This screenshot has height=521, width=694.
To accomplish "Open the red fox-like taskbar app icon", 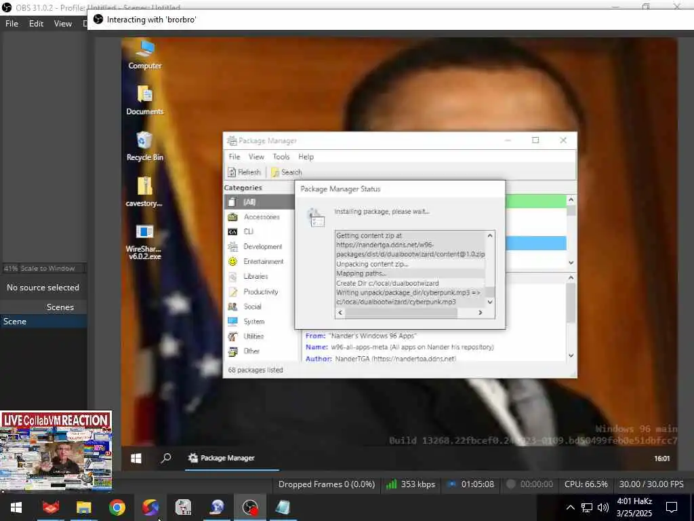I will coord(50,507).
